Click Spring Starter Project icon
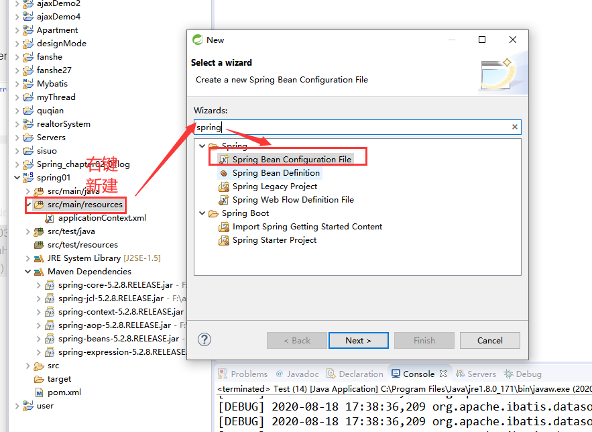 224,240
